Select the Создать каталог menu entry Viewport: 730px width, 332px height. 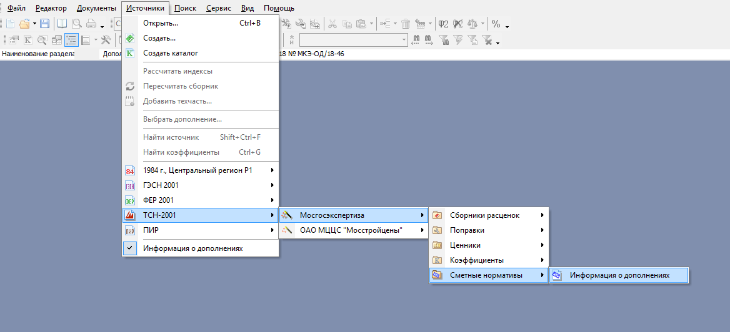pos(201,53)
